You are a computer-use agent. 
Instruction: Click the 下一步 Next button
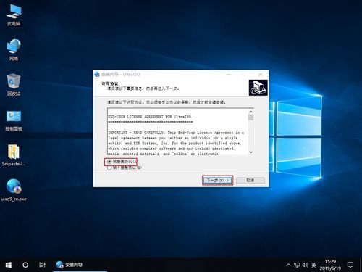click(217, 181)
